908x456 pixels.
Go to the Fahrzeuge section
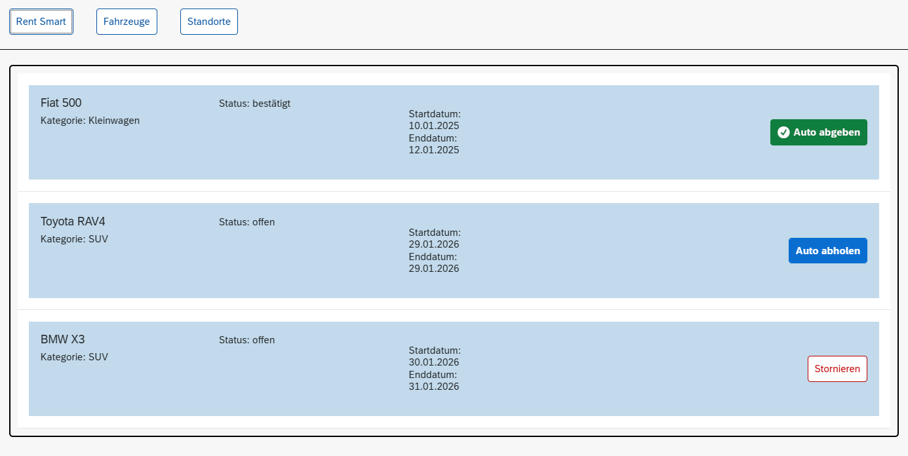coord(127,22)
